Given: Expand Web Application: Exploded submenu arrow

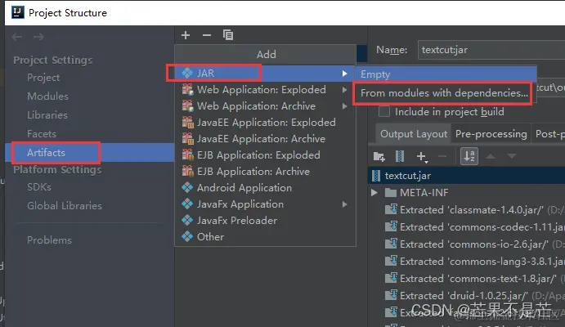Looking at the screenshot, I should click(x=345, y=90).
